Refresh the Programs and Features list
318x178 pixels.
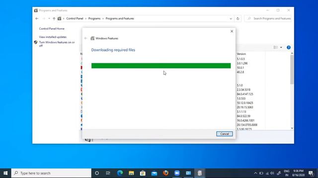[x=238, y=19]
